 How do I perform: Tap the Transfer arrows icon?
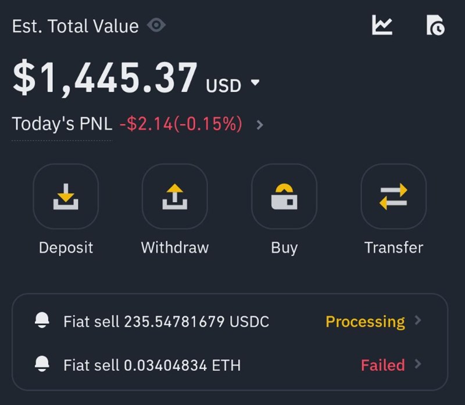[393, 196]
